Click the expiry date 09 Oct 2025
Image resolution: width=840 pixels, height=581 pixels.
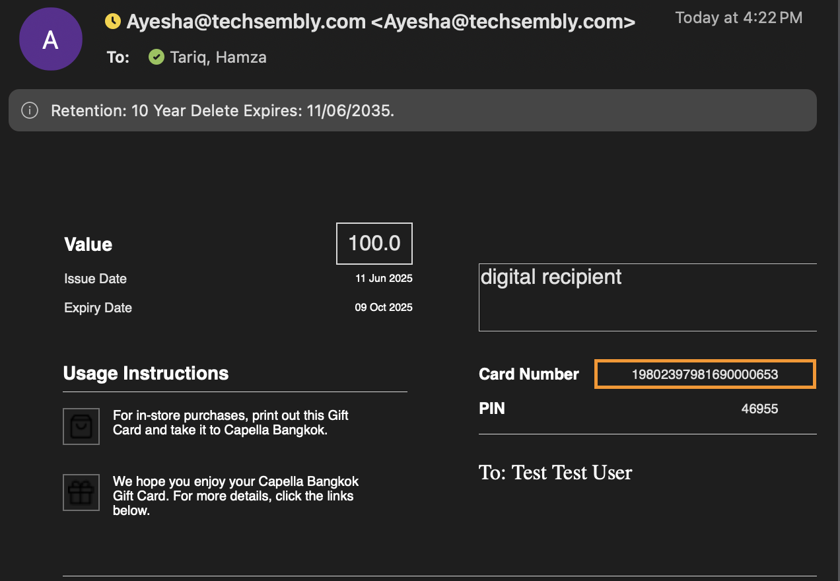pos(384,308)
